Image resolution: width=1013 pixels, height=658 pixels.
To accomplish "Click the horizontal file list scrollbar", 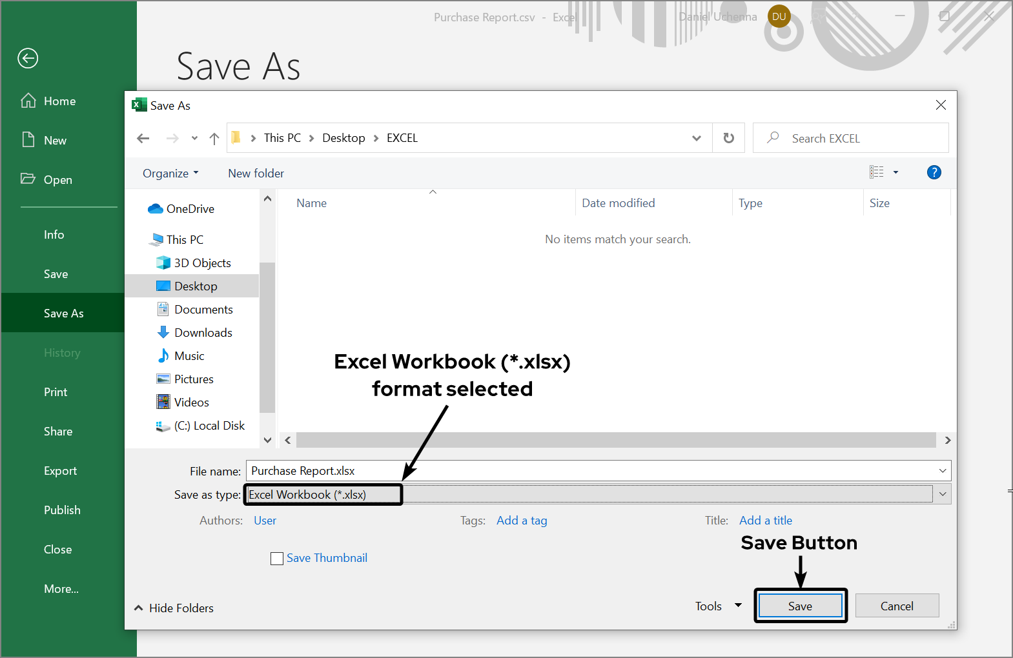I will (616, 440).
